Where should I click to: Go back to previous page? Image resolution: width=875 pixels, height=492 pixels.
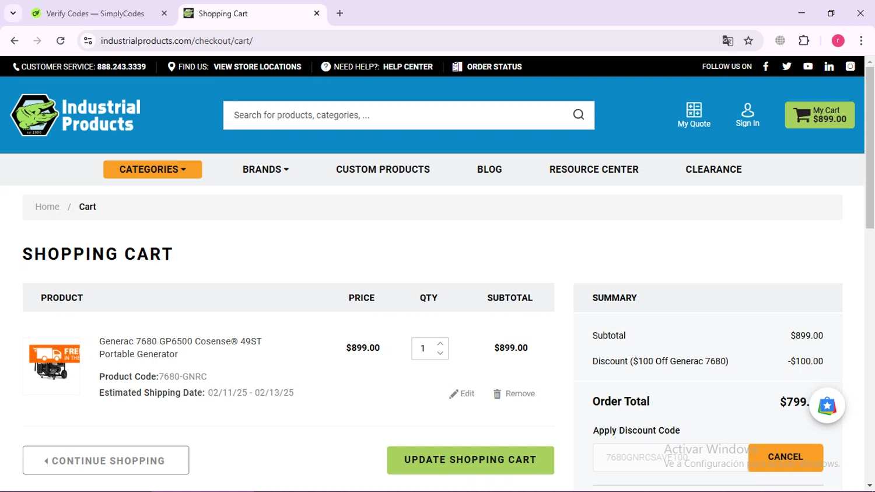point(15,41)
